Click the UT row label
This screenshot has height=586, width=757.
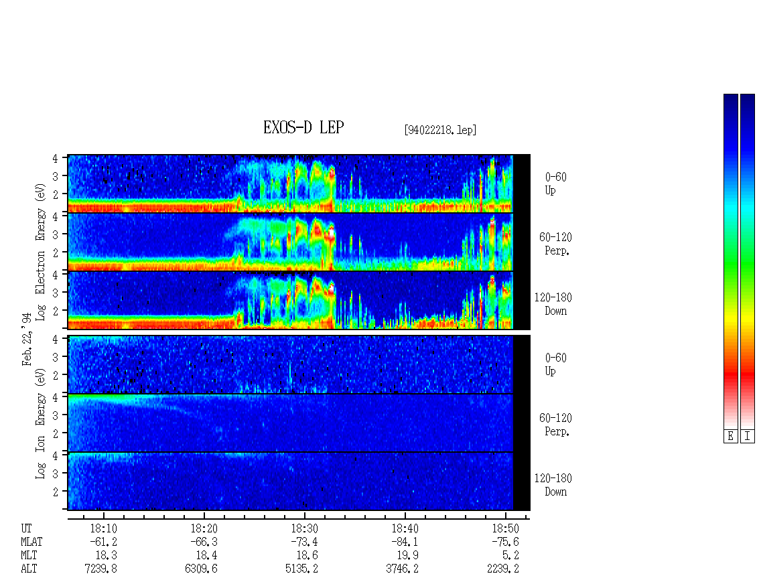coord(26,528)
